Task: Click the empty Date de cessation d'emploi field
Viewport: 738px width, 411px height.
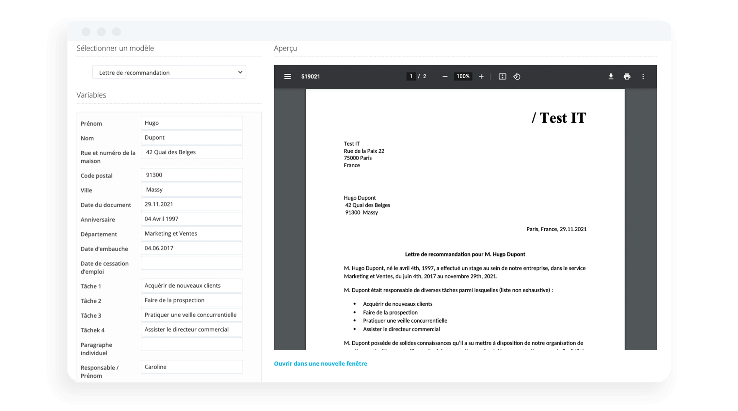Action: pos(192,263)
